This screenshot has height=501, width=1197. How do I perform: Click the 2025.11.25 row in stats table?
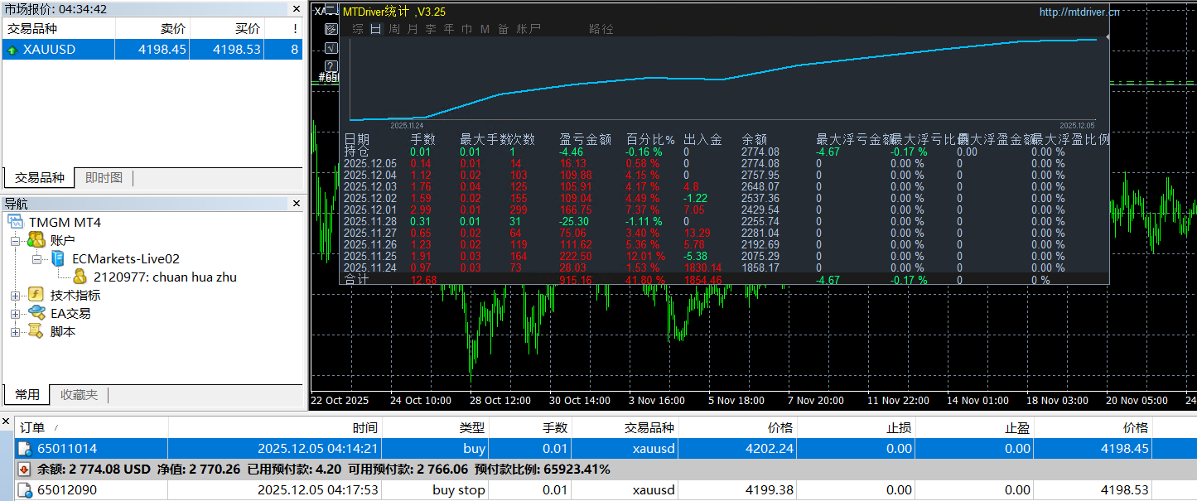(725, 256)
